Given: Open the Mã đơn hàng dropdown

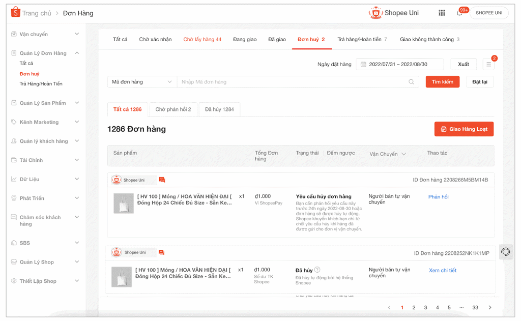Looking at the screenshot, I should point(141,82).
